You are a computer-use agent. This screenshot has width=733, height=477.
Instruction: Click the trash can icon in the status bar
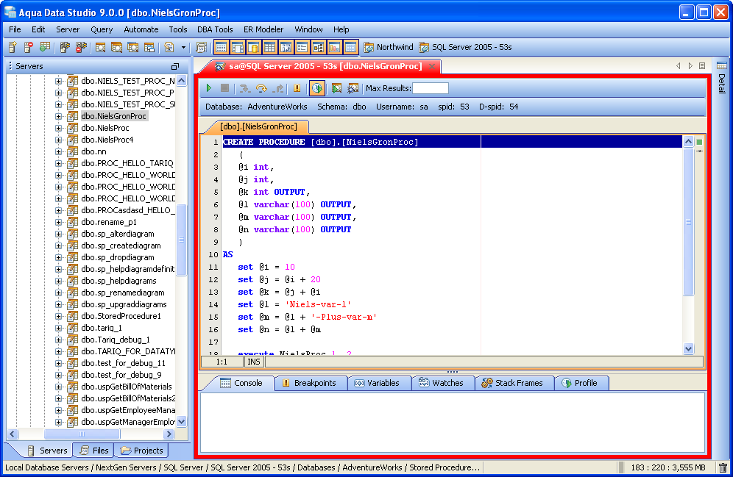723,467
